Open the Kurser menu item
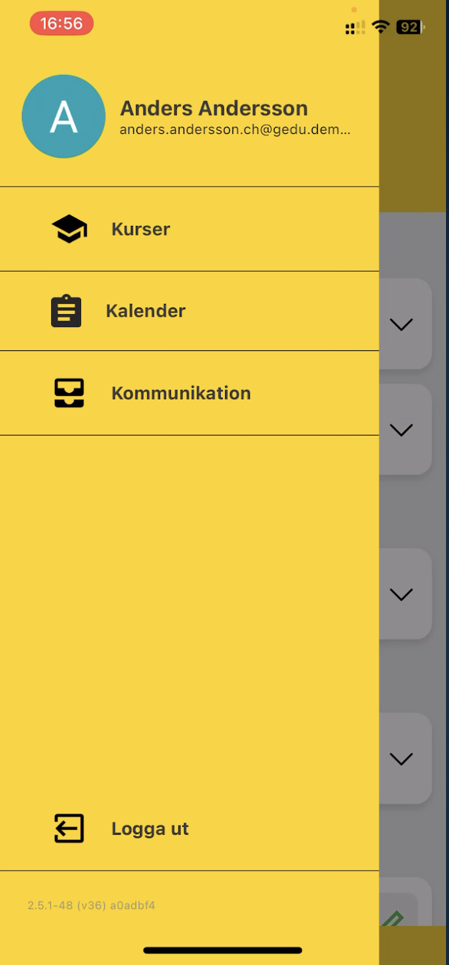The width and height of the screenshot is (449, 965). [141, 229]
